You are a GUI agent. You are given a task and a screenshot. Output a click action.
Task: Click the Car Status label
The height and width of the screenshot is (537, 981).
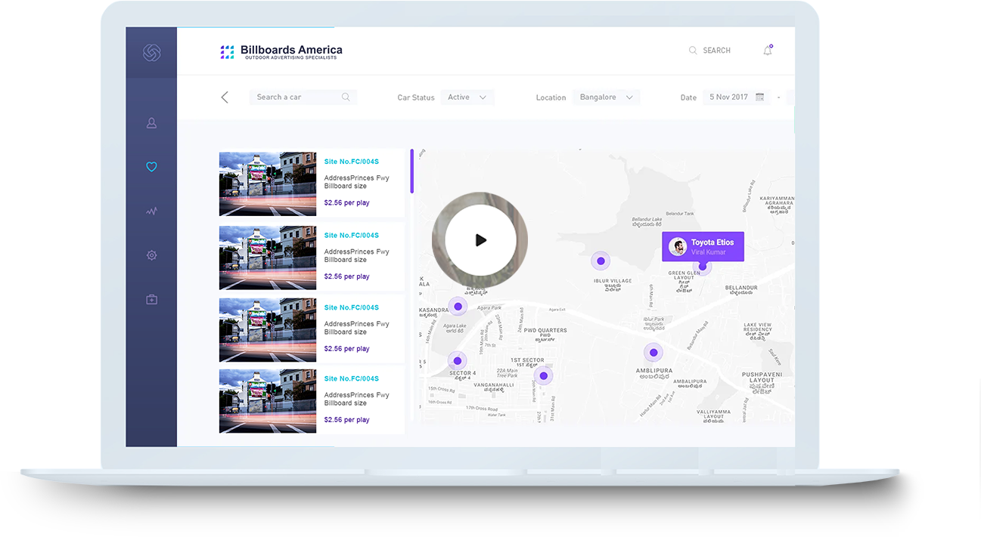coord(416,97)
